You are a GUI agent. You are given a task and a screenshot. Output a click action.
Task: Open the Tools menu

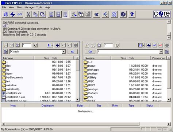click(39, 7)
